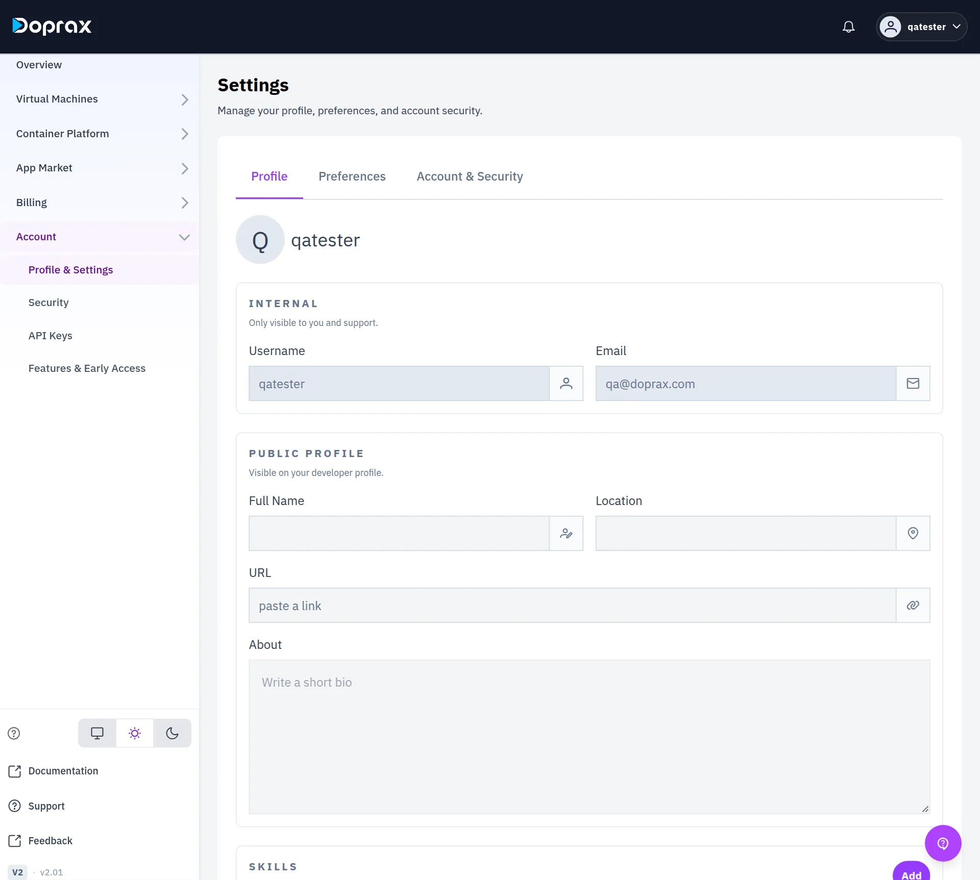Click the help question mark icon in sidebar footer
This screenshot has height=880, width=980.
pyautogui.click(x=14, y=733)
